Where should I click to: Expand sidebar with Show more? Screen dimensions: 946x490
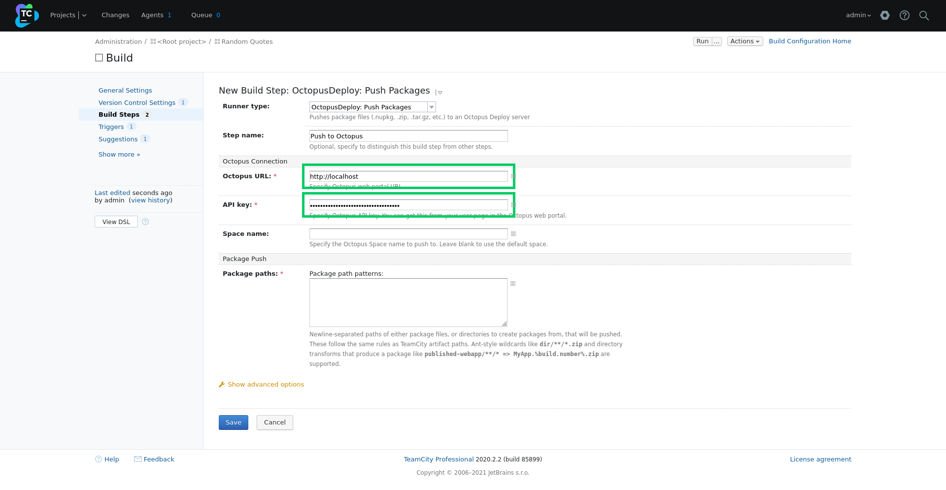tap(119, 155)
